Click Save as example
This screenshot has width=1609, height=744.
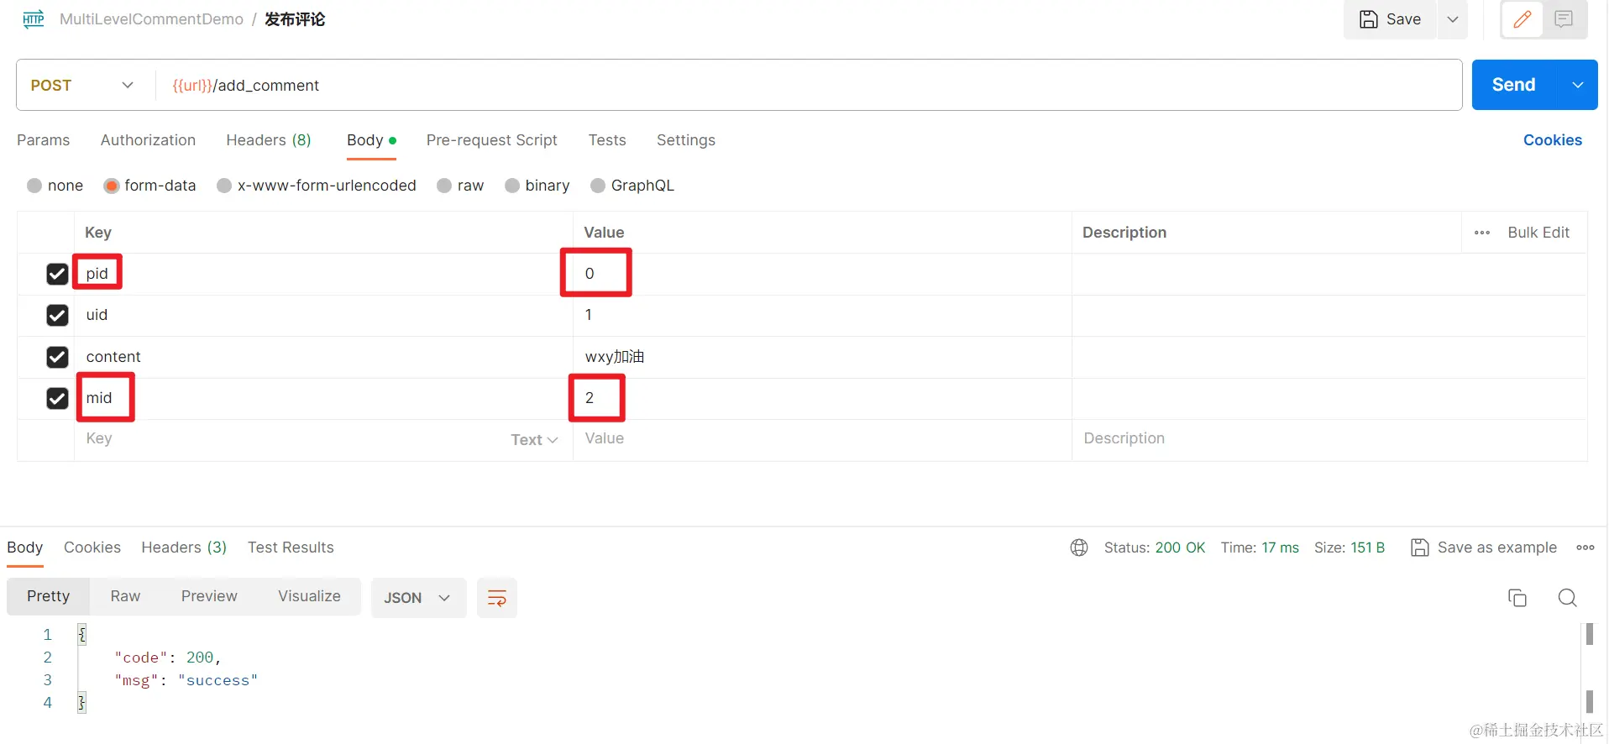coord(1484,548)
